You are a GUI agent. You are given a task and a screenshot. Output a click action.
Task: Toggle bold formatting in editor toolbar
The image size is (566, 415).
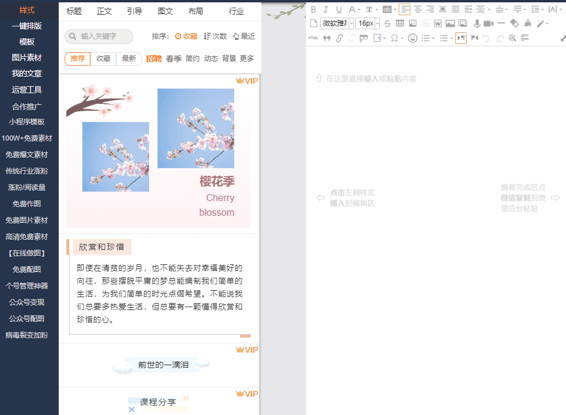[x=314, y=9]
